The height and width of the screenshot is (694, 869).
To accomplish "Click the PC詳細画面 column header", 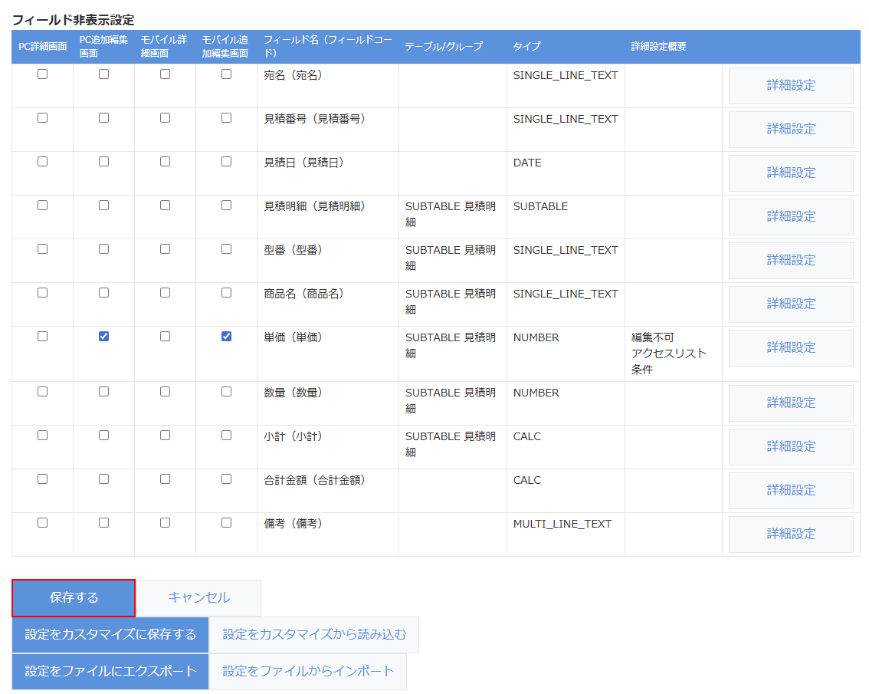I will 43,47.
